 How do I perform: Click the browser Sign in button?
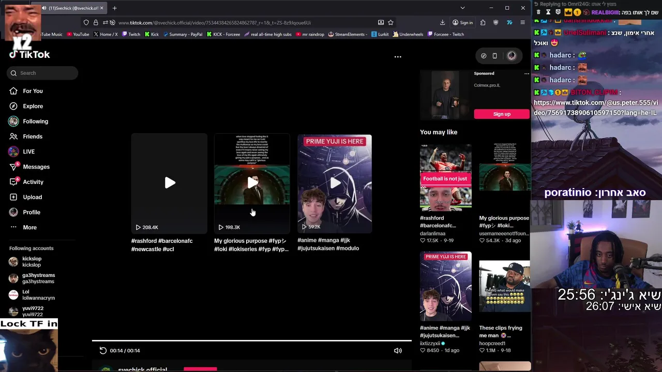point(462,22)
